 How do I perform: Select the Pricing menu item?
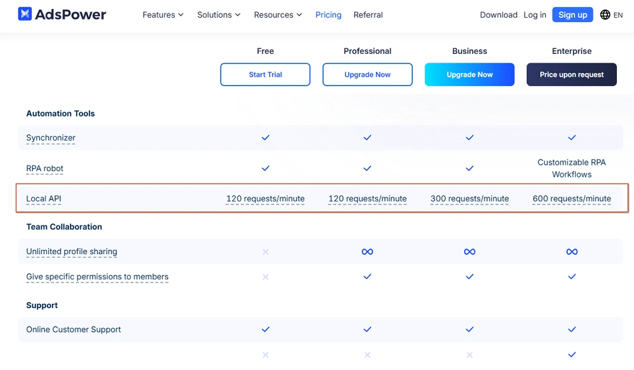tap(328, 15)
